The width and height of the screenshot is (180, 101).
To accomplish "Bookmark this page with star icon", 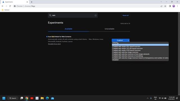I will pos(165,6).
